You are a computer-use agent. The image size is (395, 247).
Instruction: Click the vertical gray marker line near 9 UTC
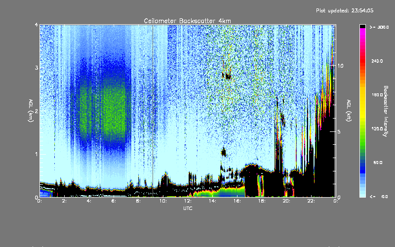point(153,111)
